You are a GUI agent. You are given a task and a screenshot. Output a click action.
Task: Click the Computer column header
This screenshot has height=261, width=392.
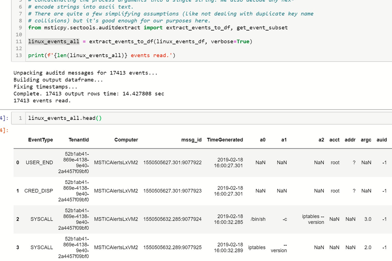(126, 140)
